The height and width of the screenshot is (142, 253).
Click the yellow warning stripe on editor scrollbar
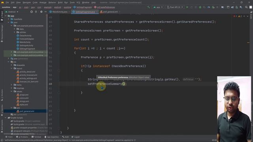248,43
